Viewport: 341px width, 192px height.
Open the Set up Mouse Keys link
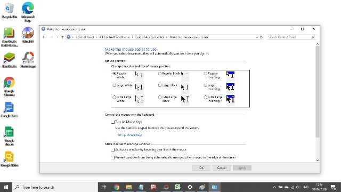click(x=130, y=135)
